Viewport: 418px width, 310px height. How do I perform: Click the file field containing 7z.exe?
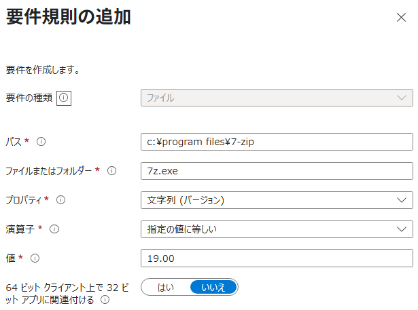277,171
